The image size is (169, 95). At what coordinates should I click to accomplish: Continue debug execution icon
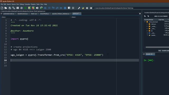(x=61, y=8)
